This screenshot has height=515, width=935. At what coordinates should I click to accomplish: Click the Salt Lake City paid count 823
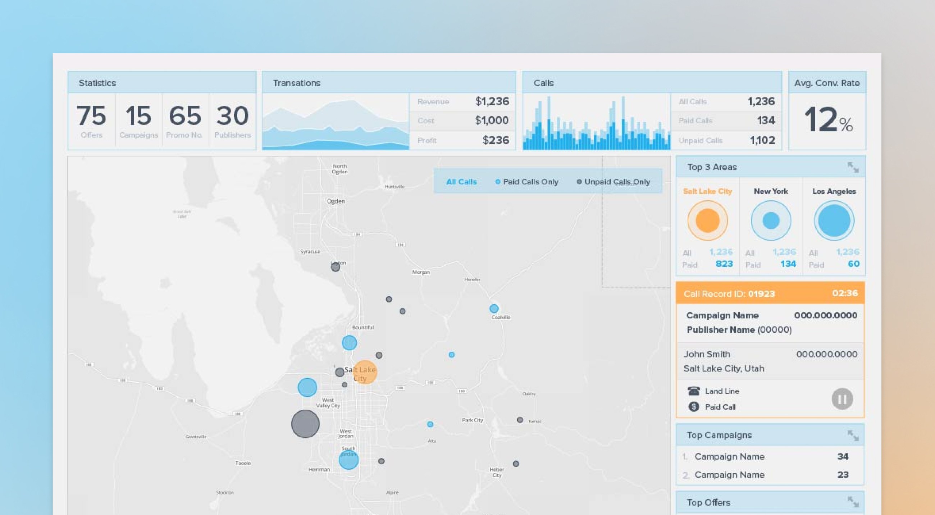tap(724, 264)
